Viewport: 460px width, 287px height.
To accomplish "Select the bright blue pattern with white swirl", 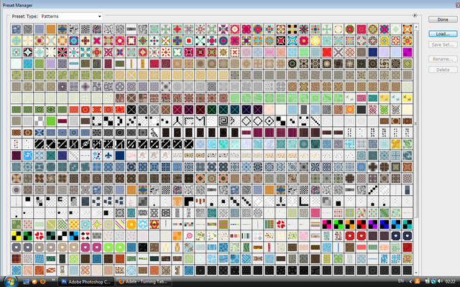I will (x=28, y=155).
